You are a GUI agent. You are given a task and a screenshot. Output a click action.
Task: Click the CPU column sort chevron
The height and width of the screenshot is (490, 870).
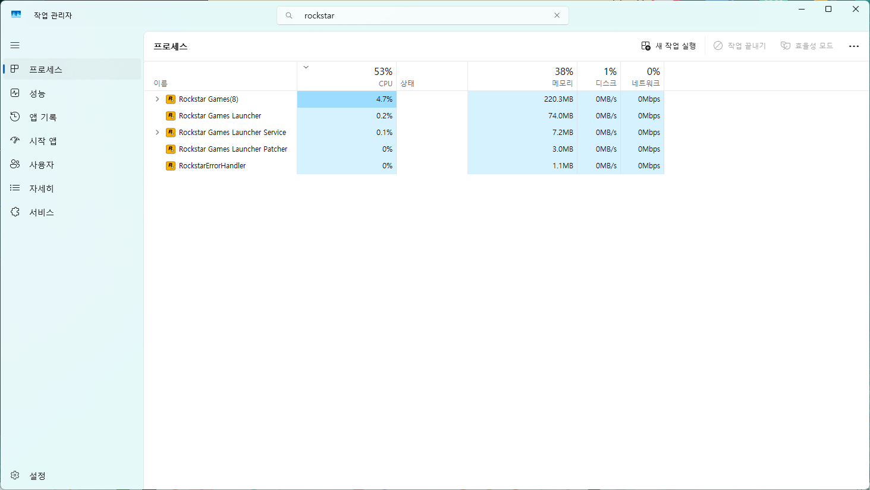click(x=306, y=67)
